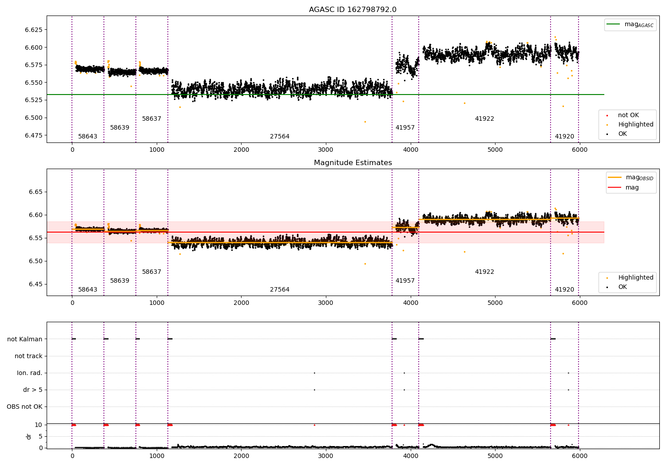Click the 6.45 y-axis tick label

[36, 284]
